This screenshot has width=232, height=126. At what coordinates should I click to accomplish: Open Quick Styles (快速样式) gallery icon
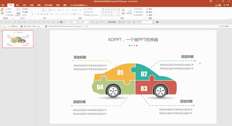click(130, 10)
